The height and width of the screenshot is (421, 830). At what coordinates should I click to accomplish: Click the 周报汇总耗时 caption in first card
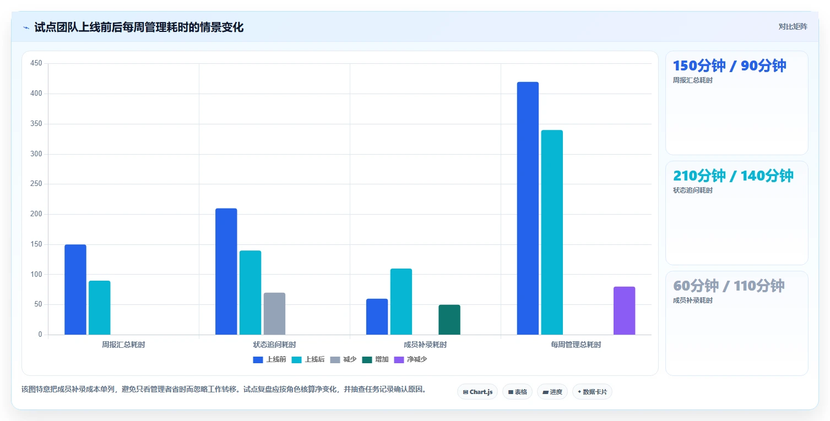(x=693, y=80)
